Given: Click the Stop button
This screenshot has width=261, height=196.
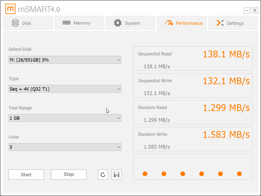Looking at the screenshot, I should click(69, 175).
